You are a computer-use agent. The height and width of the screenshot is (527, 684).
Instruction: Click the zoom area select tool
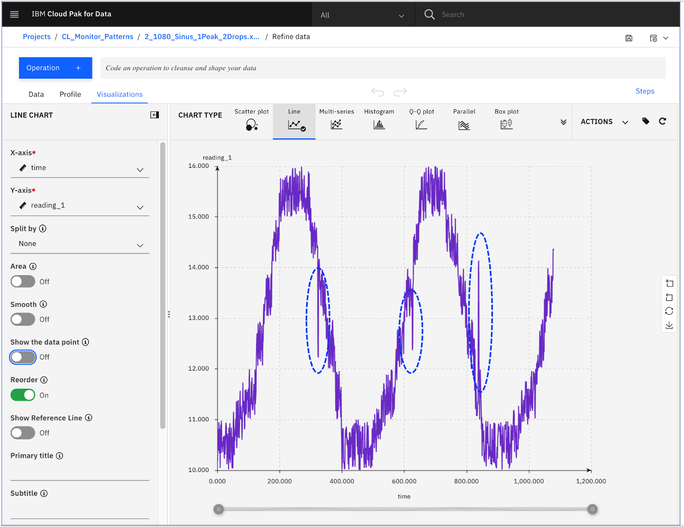[x=669, y=284]
